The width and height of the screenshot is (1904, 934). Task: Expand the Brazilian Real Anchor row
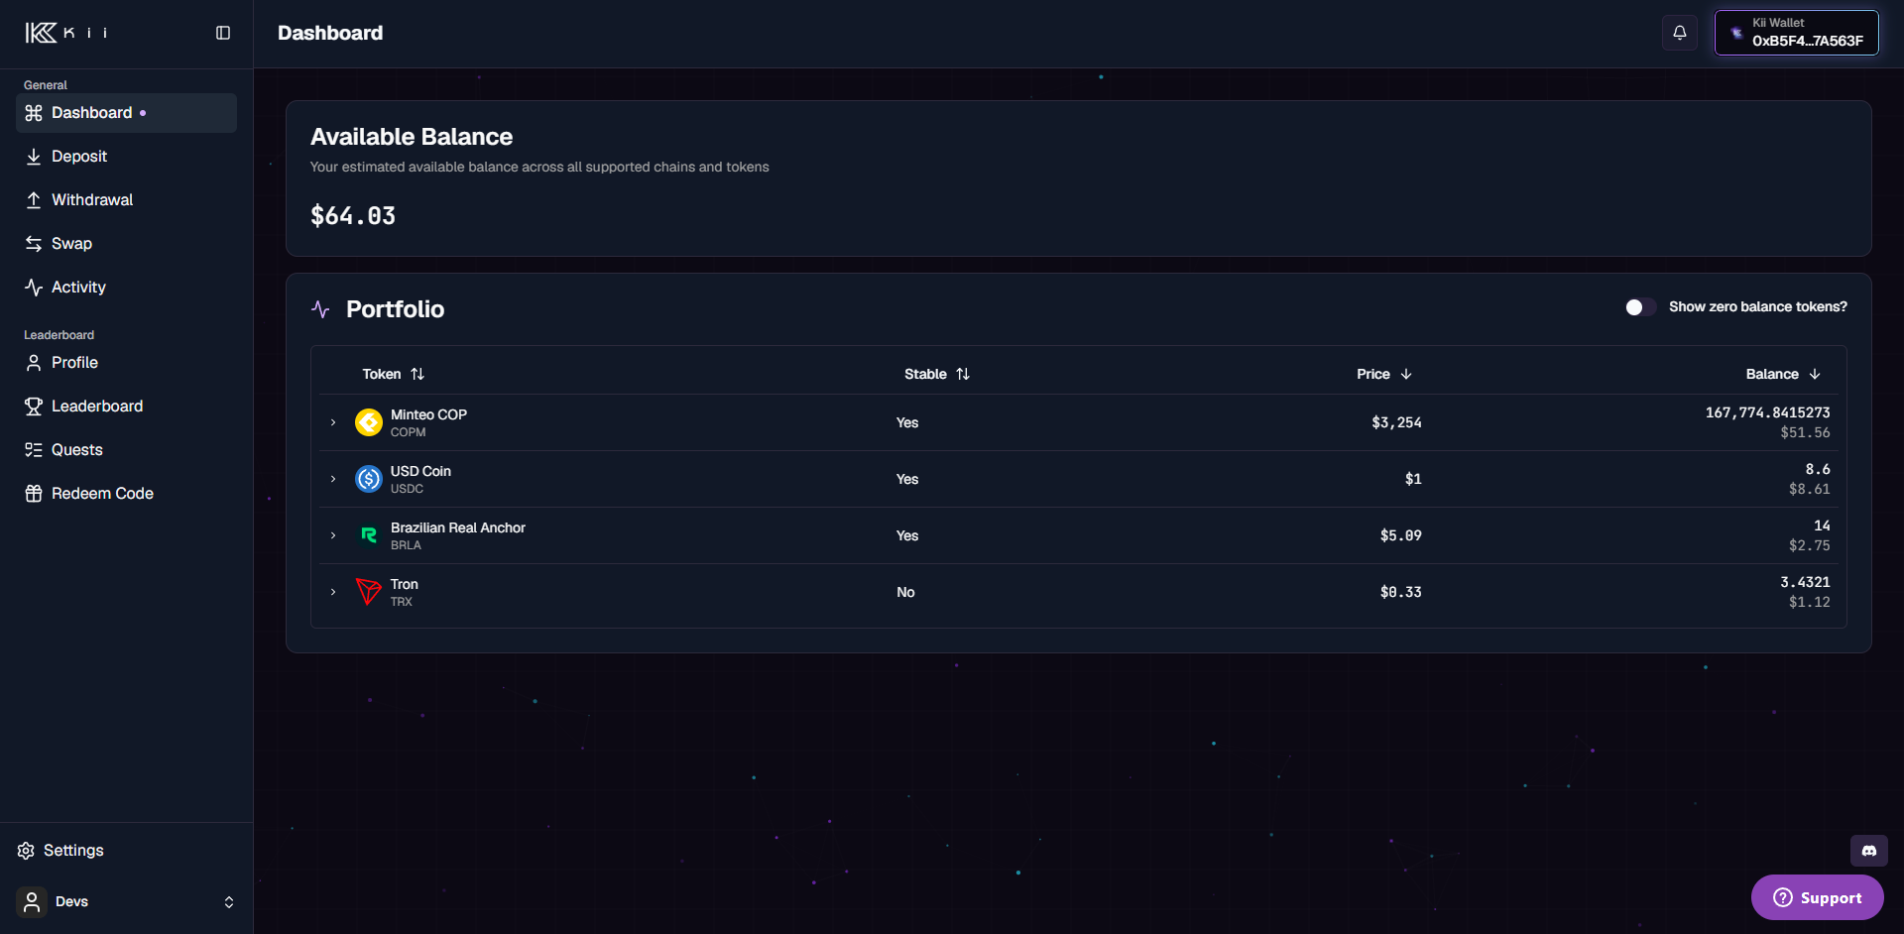[333, 535]
